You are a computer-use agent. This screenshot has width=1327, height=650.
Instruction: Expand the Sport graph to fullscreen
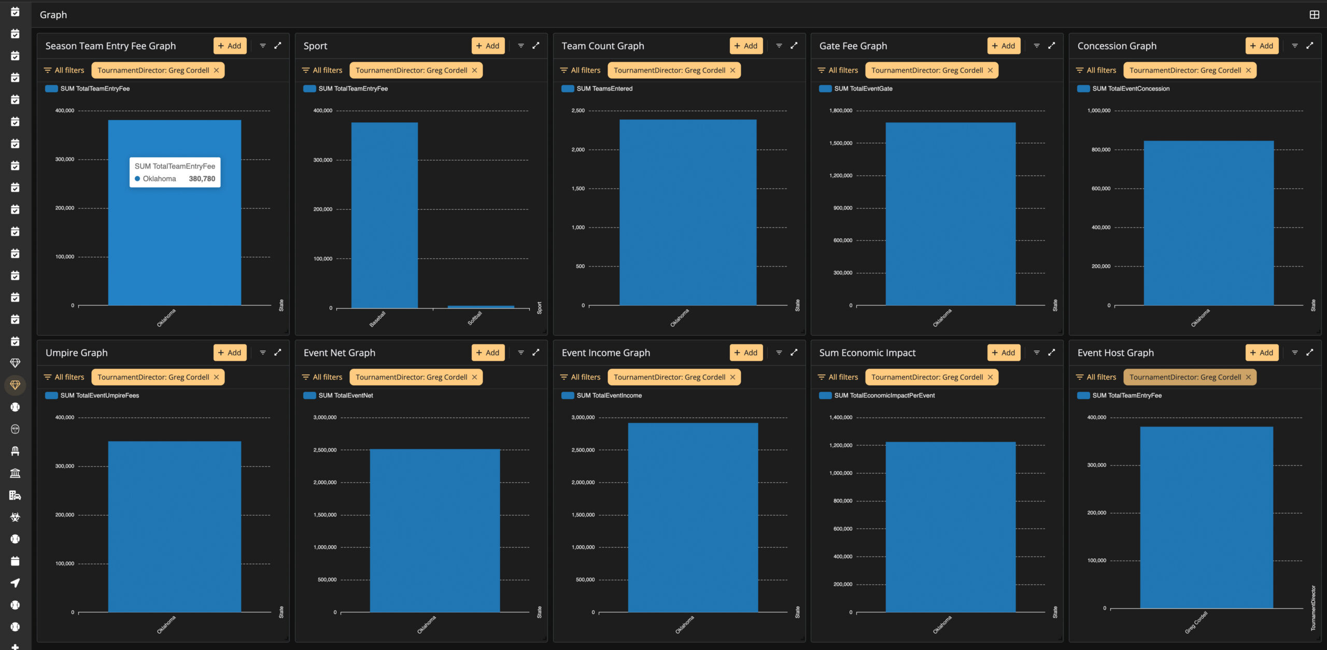(536, 46)
